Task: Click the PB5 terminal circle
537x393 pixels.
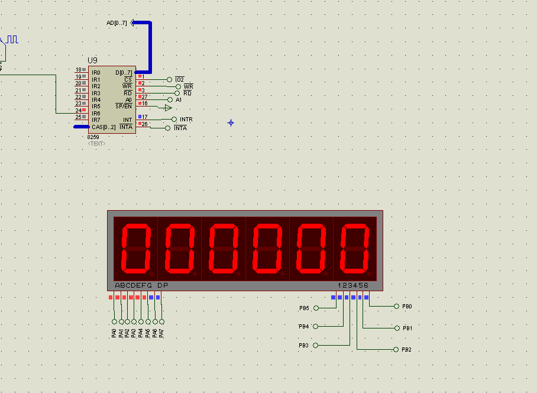Action: [x=316, y=308]
